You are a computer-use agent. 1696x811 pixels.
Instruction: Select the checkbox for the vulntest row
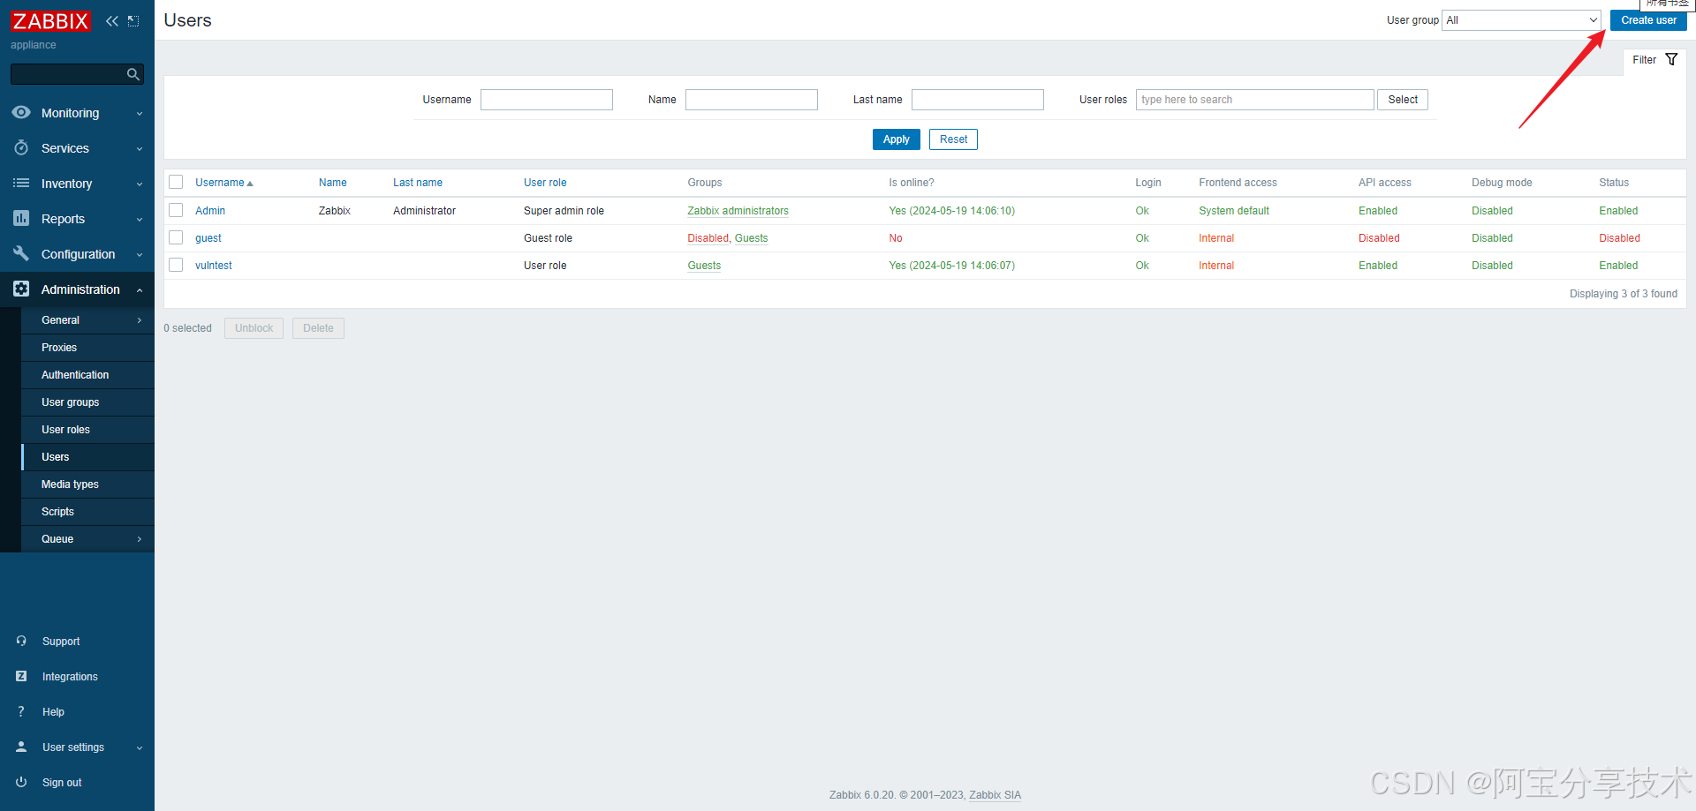coord(176,265)
